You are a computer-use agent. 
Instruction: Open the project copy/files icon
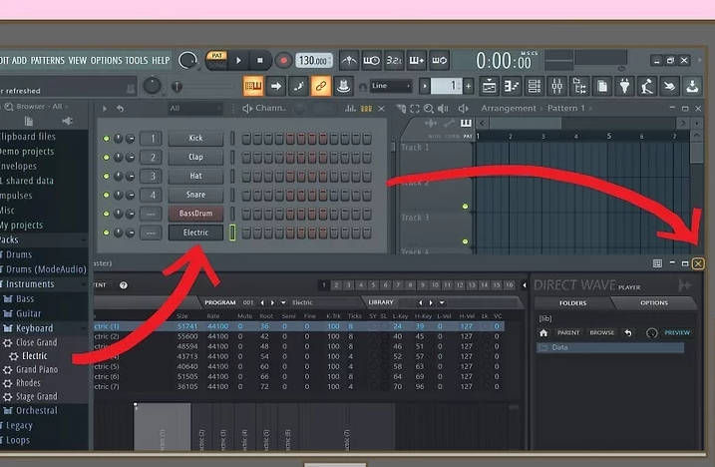click(x=602, y=86)
